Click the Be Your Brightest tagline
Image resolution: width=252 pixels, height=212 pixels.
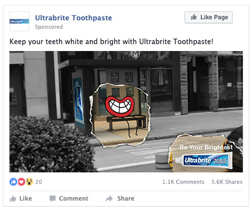click(x=206, y=147)
